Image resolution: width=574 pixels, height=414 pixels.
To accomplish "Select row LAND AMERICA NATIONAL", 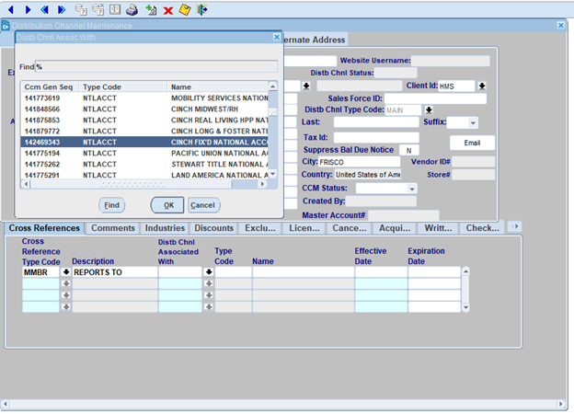I will click(144, 175).
